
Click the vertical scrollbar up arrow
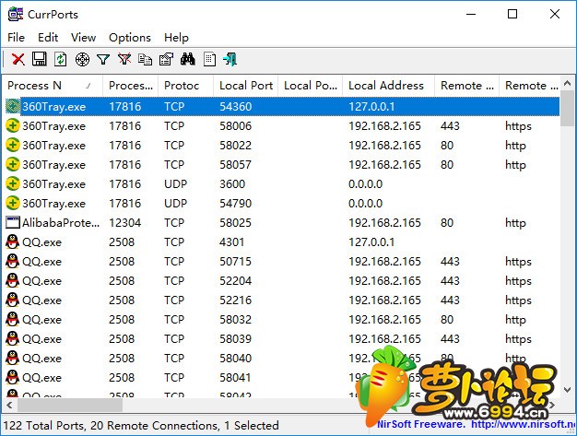[568, 84]
